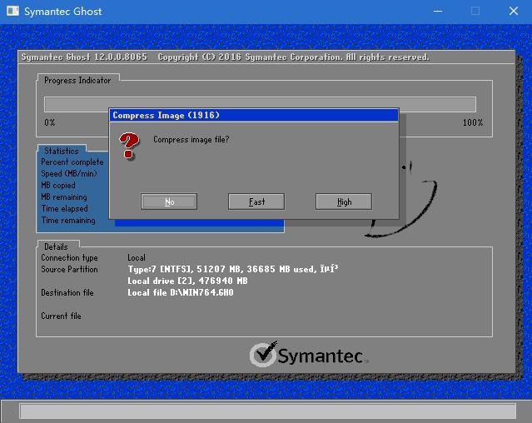Click the Statistics panel heading
532x423 pixels.
point(62,151)
